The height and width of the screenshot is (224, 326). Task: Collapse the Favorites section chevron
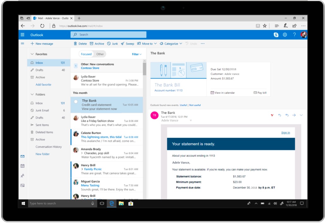coord(32,54)
